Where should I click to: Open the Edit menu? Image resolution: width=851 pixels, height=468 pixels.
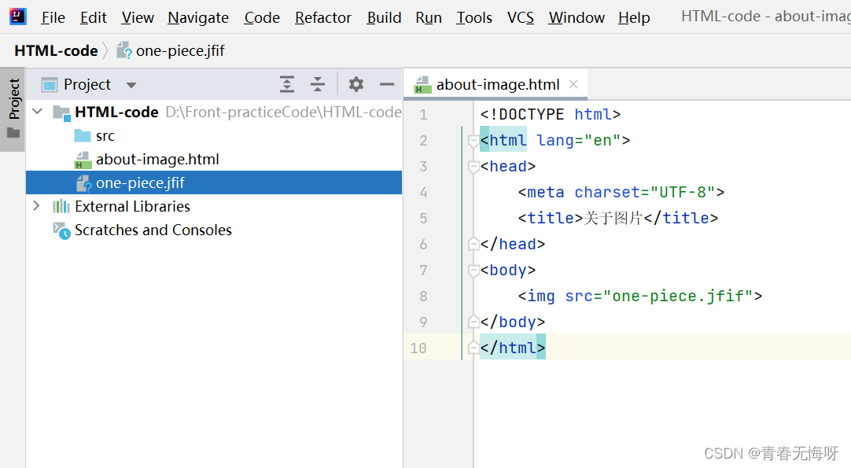[94, 18]
